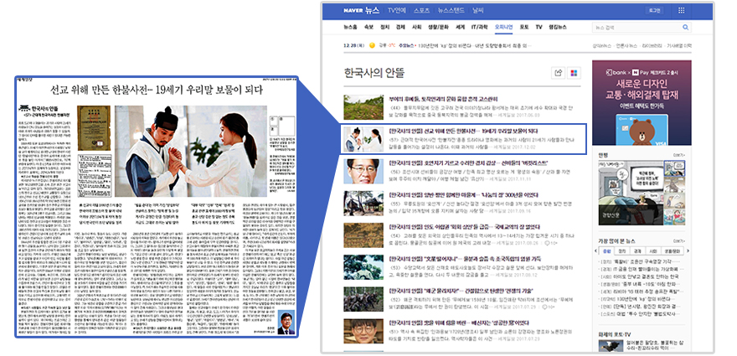Open TV연예 in top bar
The image size is (737, 356).
397,10
